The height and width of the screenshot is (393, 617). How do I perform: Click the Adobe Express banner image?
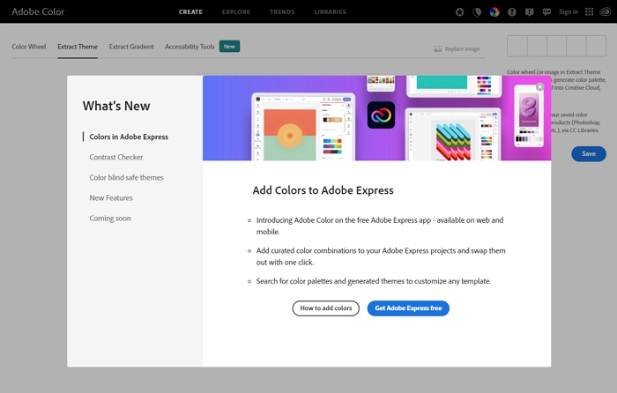(377, 118)
